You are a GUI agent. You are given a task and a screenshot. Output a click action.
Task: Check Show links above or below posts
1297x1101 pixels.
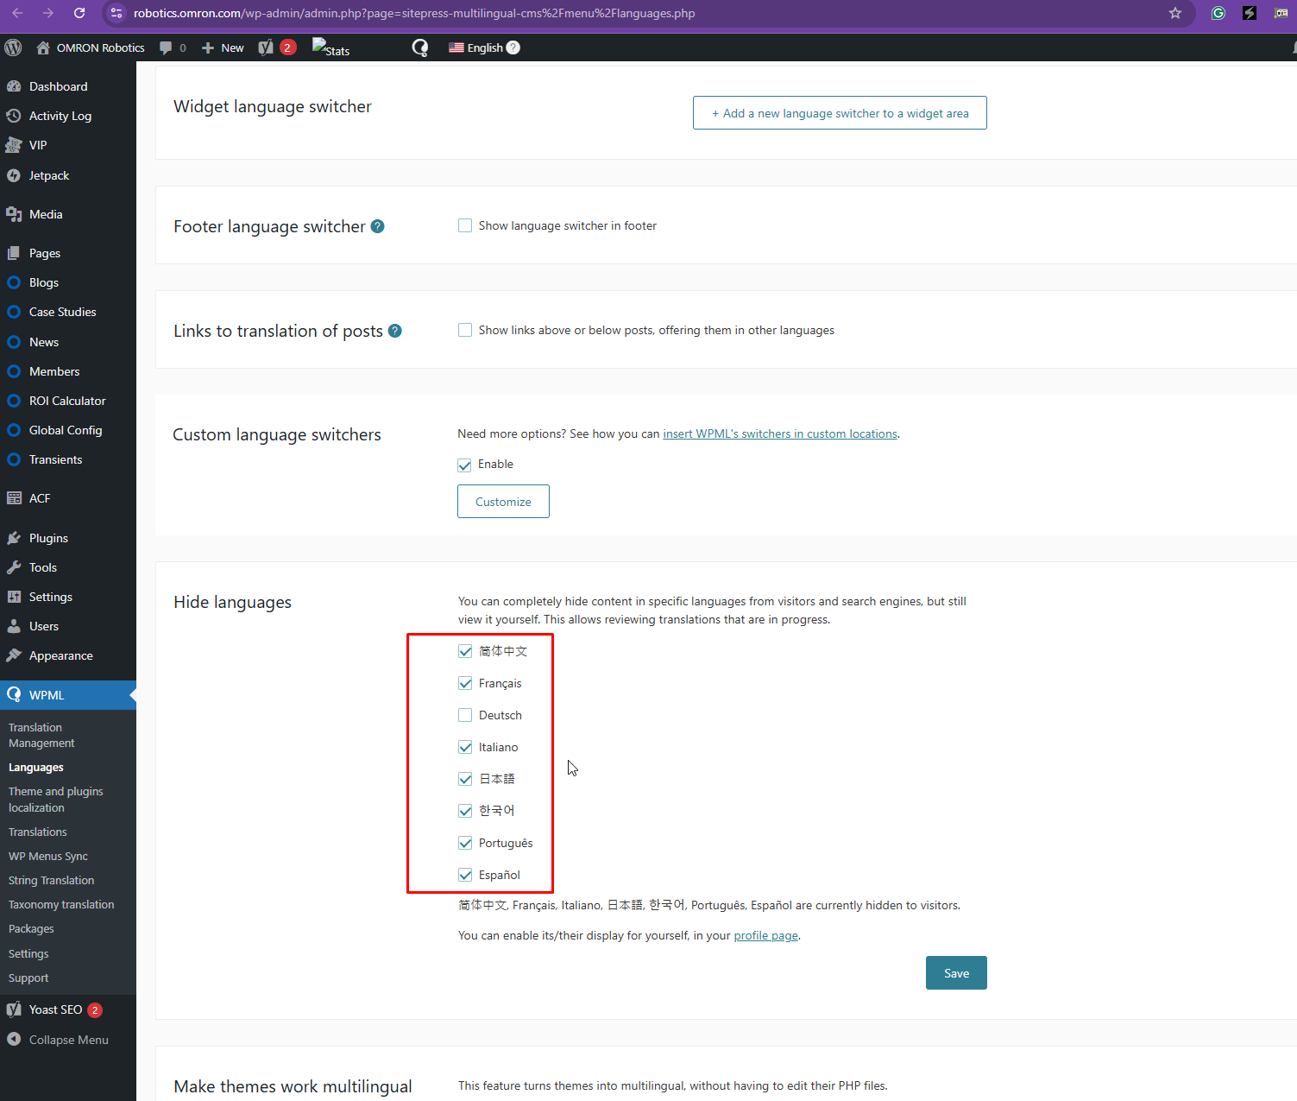tap(465, 330)
